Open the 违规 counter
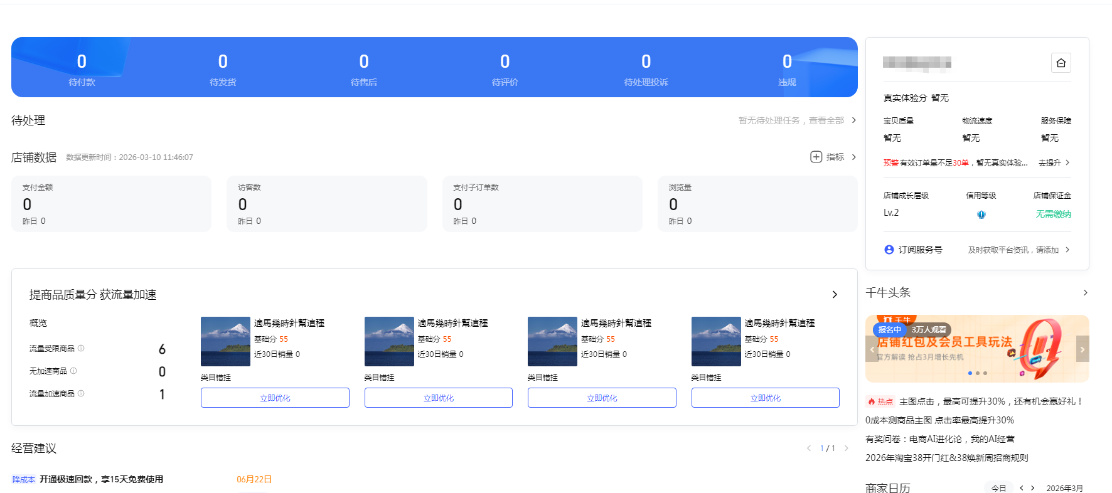Viewport: 1112px width, 493px height. (787, 69)
